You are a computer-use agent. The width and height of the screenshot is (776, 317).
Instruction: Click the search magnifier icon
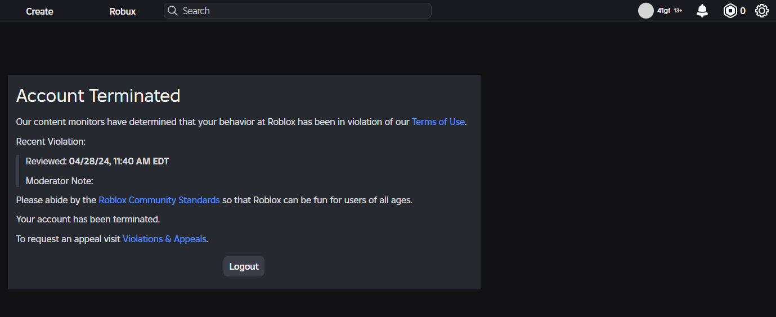tap(173, 11)
